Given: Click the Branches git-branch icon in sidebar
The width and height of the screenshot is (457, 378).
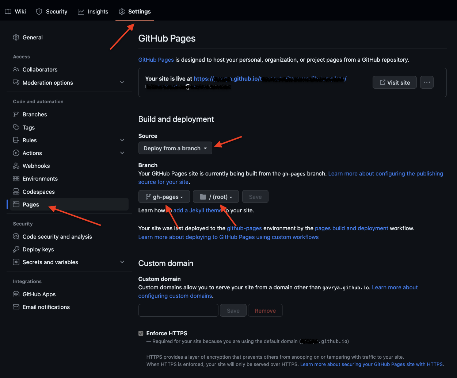Looking at the screenshot, I should click(x=16, y=114).
